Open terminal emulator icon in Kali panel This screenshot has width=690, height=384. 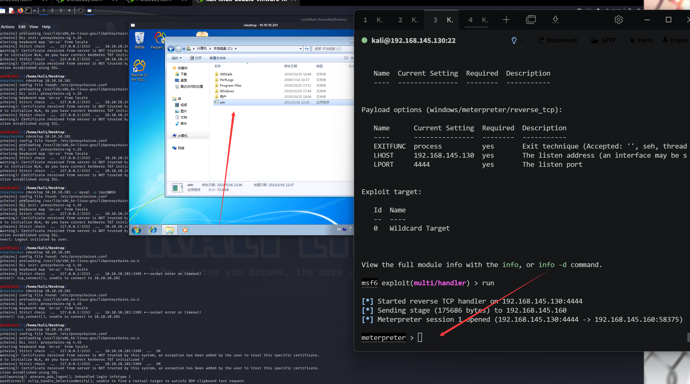(28, 10)
